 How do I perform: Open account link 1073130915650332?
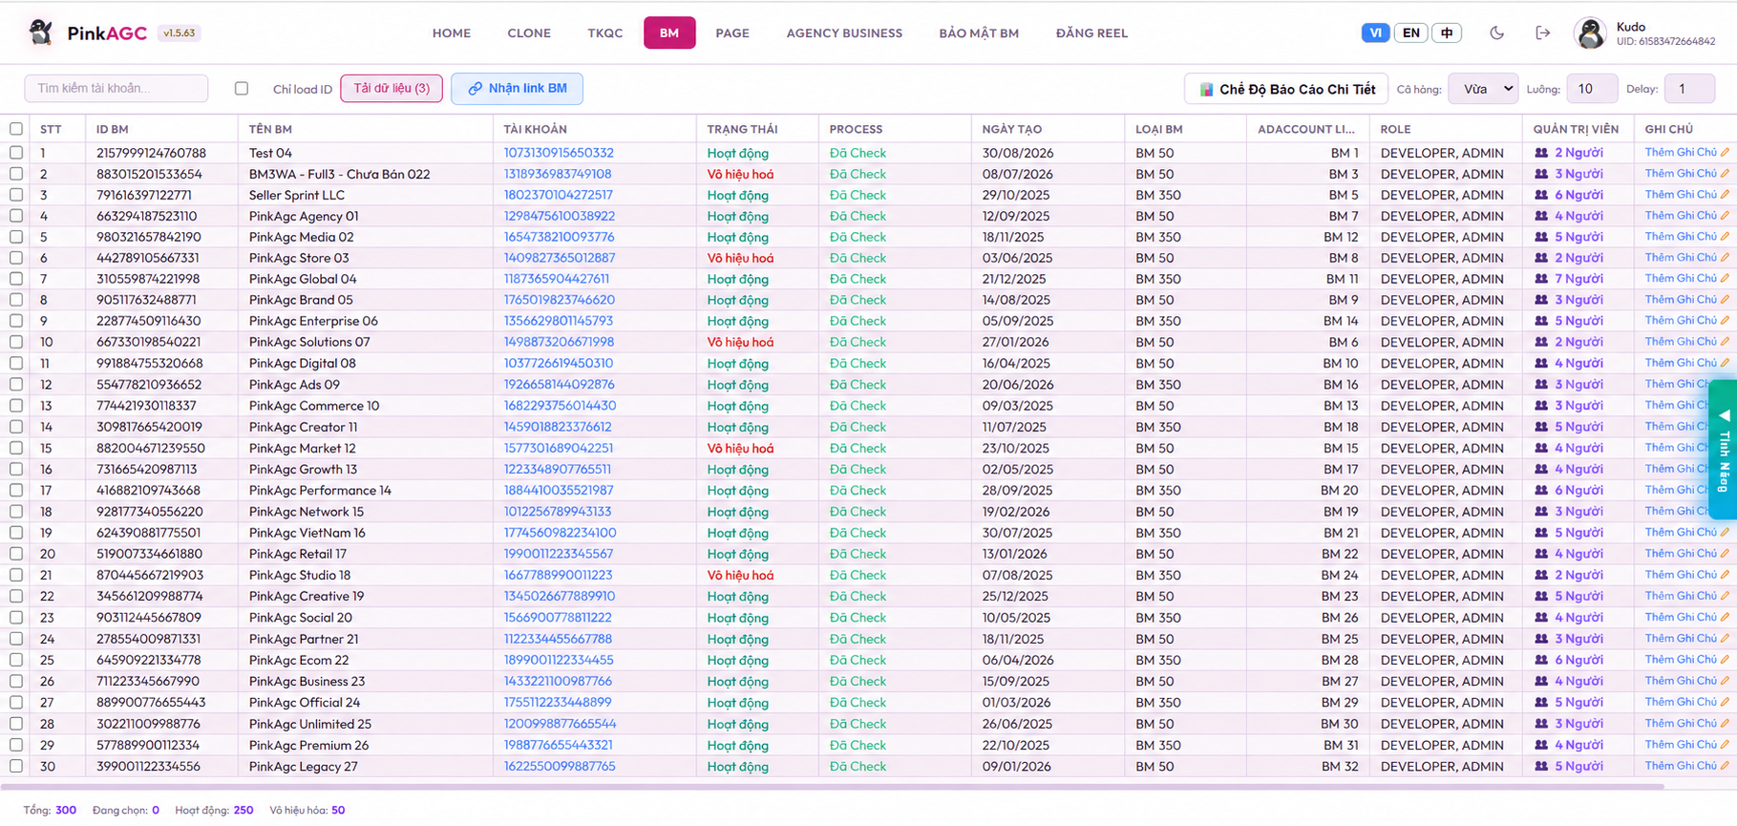pyautogui.click(x=559, y=153)
